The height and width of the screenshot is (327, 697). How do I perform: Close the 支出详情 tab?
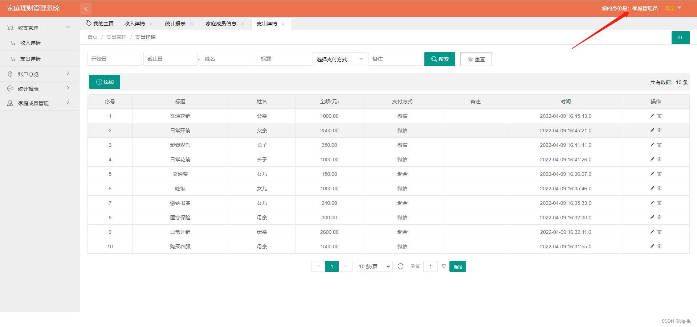pyautogui.click(x=283, y=24)
